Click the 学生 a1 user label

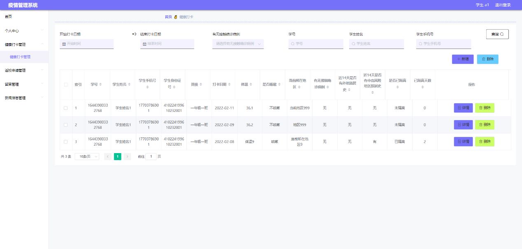point(482,5)
